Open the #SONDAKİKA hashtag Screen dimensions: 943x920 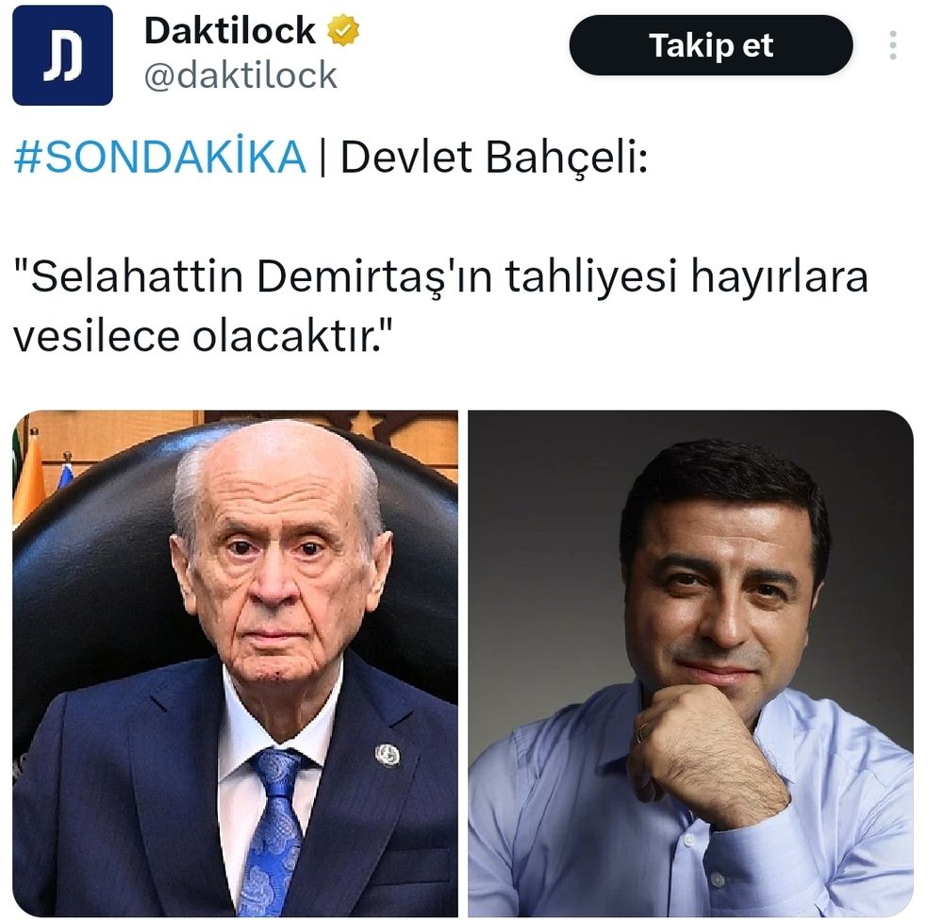[x=160, y=158]
